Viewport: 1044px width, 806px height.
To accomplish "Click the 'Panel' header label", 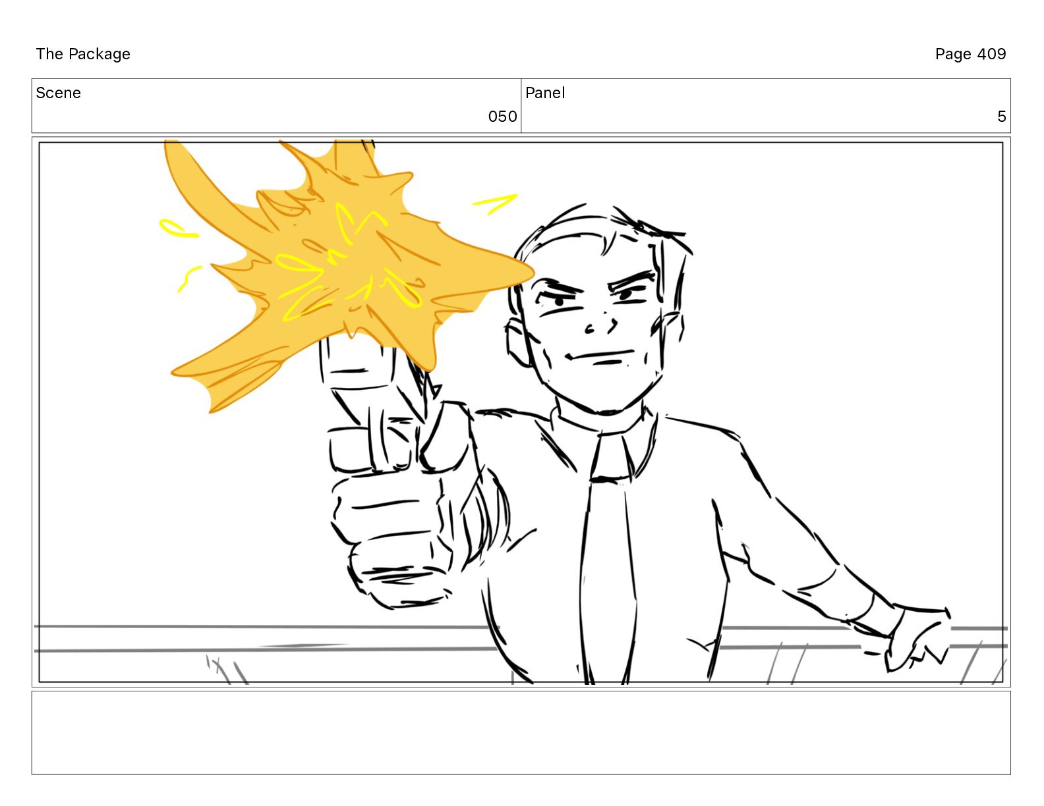I will coord(545,93).
